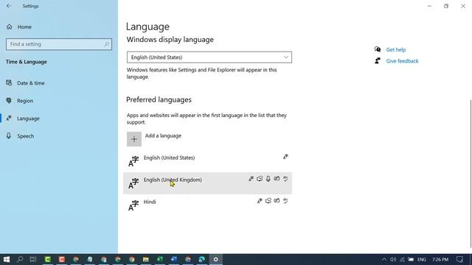Show hidden system tray icons
Image resolution: width=472 pixels, height=265 pixels.
coord(384,259)
